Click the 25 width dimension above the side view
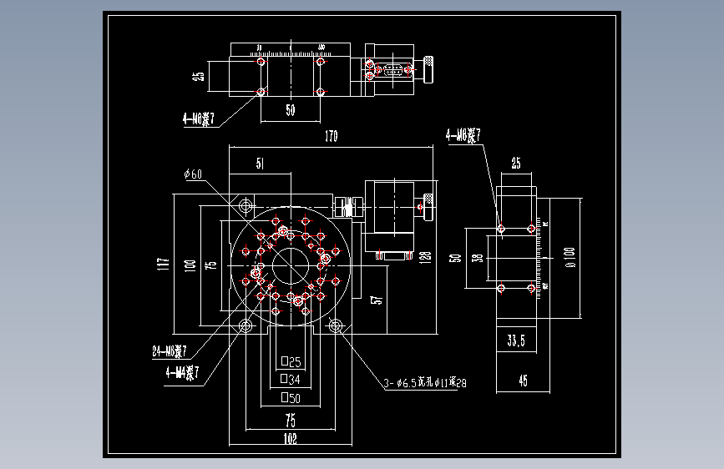The height and width of the screenshot is (469, 724). pyautogui.click(x=516, y=163)
